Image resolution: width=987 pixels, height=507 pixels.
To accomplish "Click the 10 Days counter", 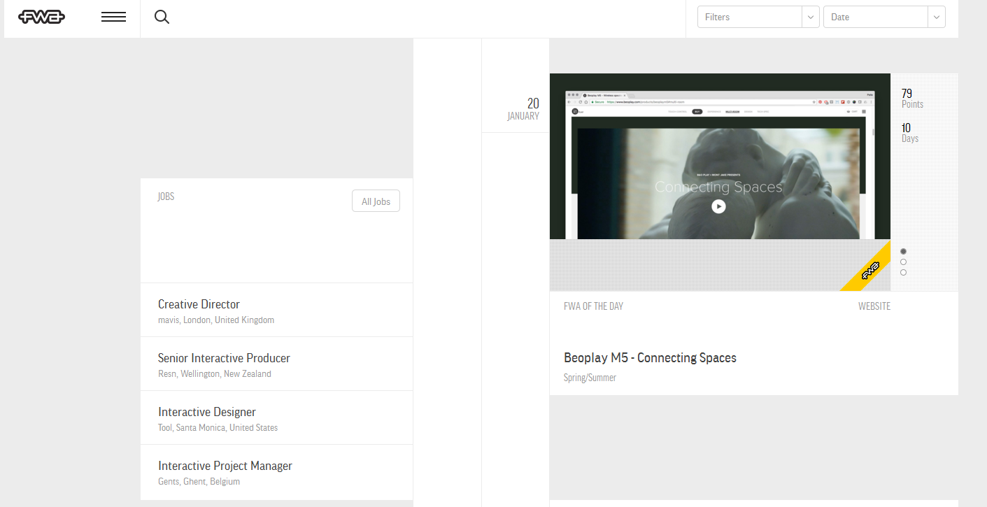I will point(910,132).
